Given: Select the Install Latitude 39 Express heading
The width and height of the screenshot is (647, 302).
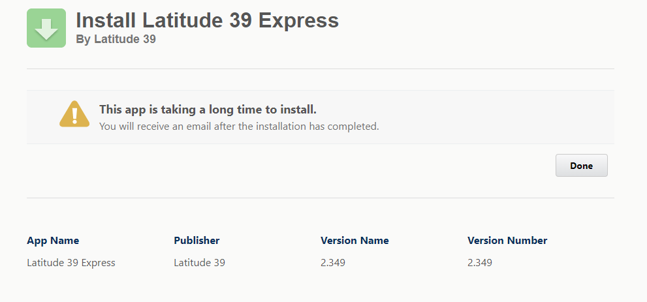Looking at the screenshot, I should (207, 20).
